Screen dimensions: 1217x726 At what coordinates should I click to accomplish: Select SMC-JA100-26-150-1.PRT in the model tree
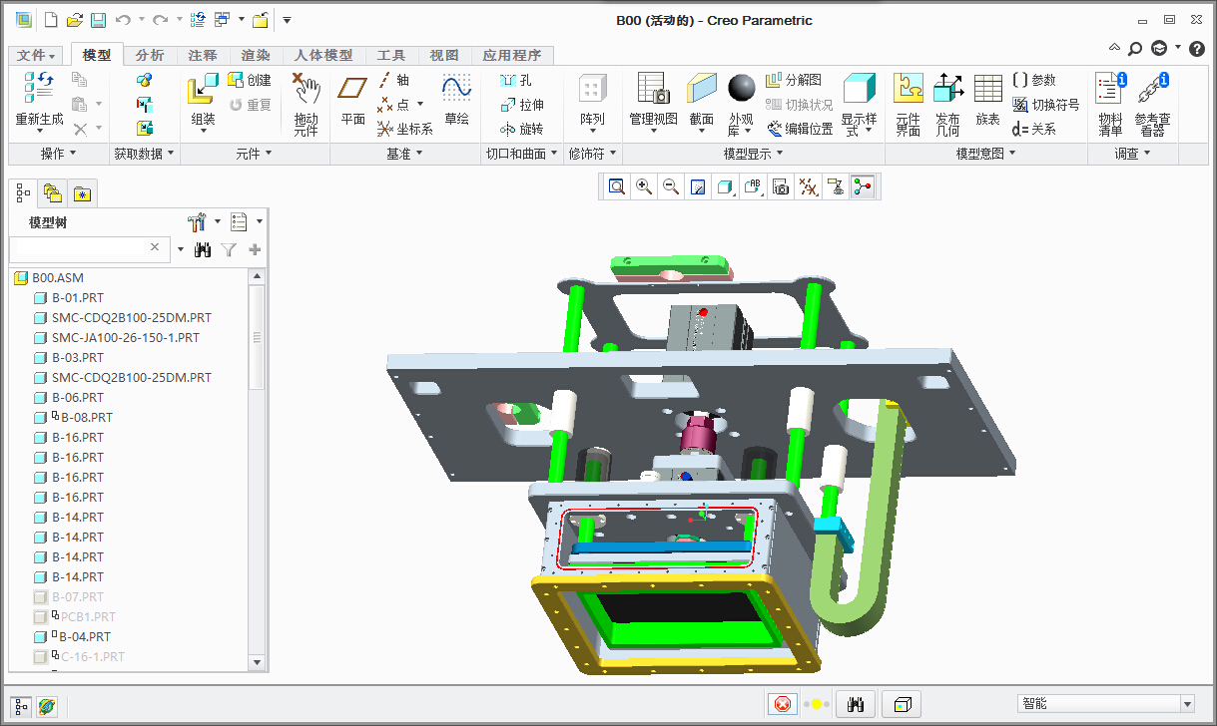click(126, 338)
